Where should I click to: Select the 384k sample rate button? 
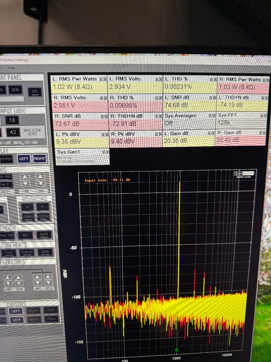(x=15, y=90)
